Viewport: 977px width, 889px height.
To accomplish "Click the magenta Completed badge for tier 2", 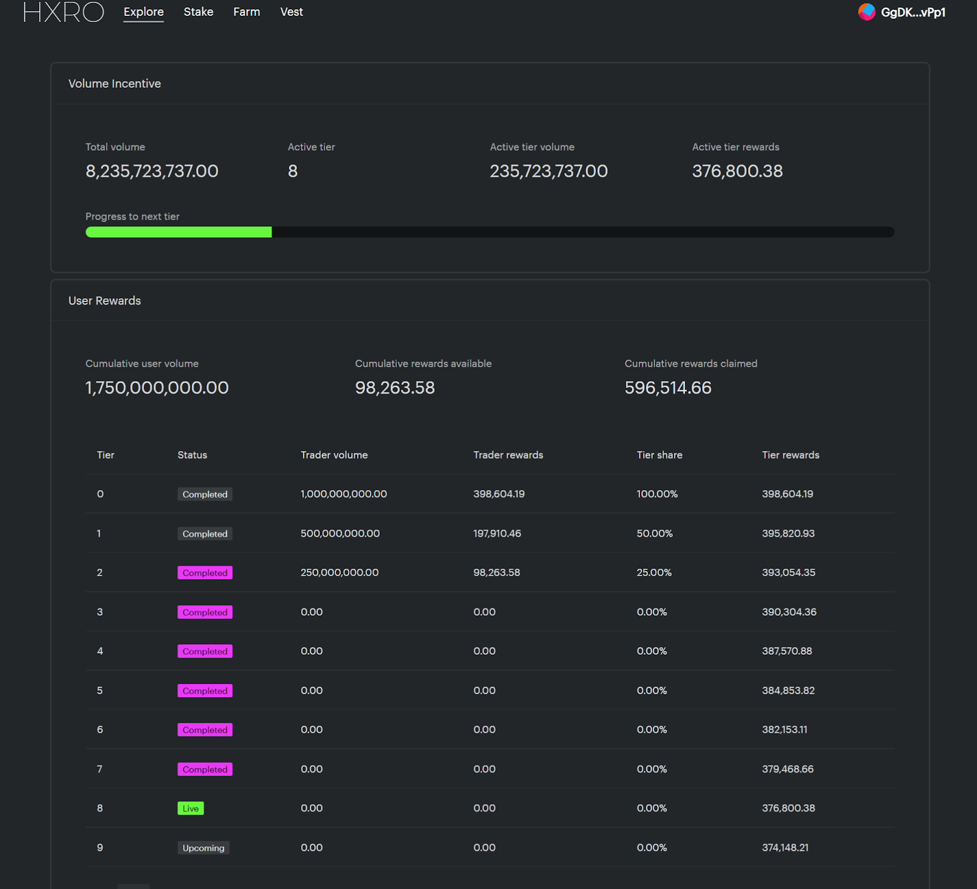I will [x=205, y=572].
